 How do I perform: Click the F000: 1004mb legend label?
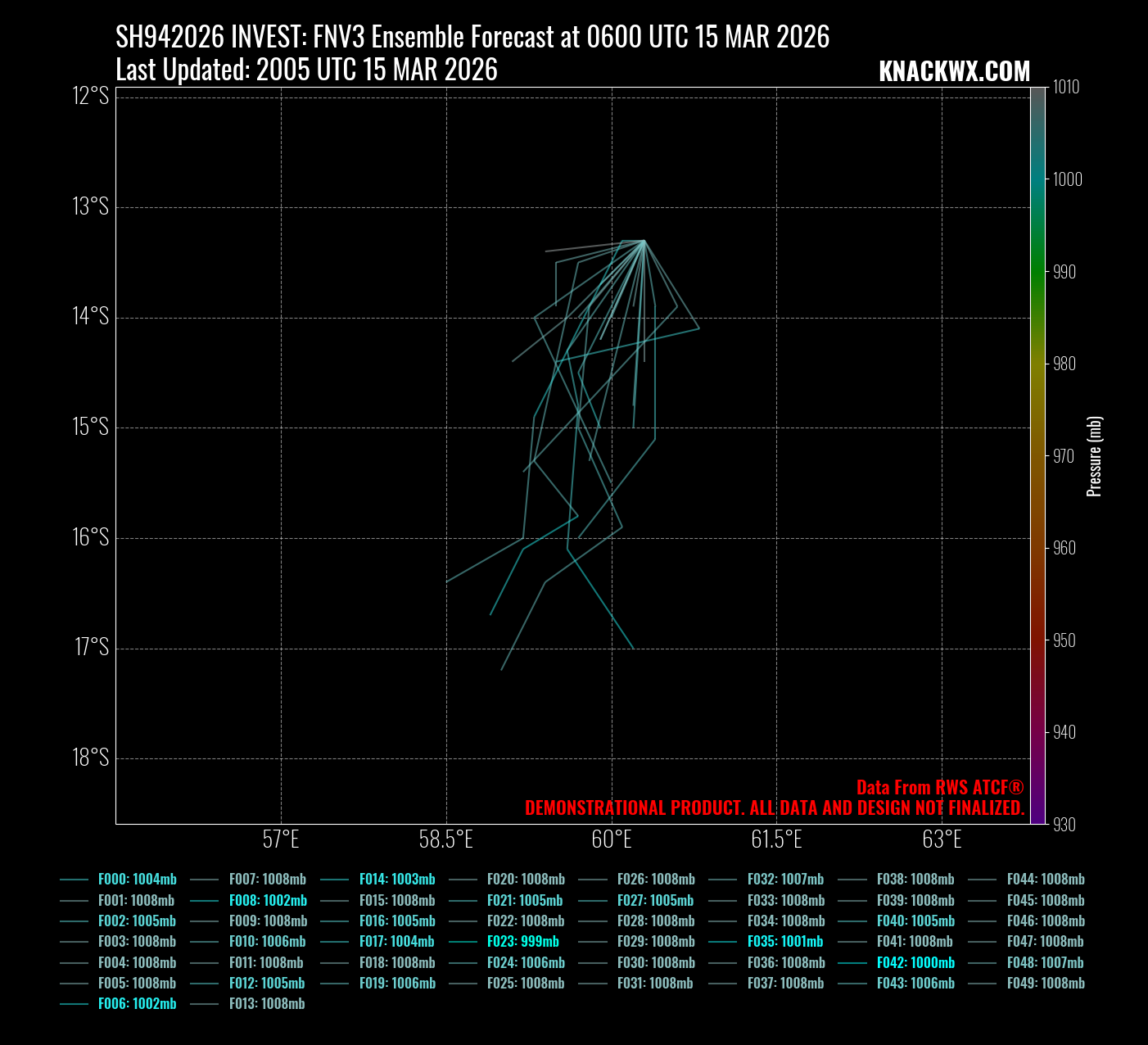[x=137, y=880]
